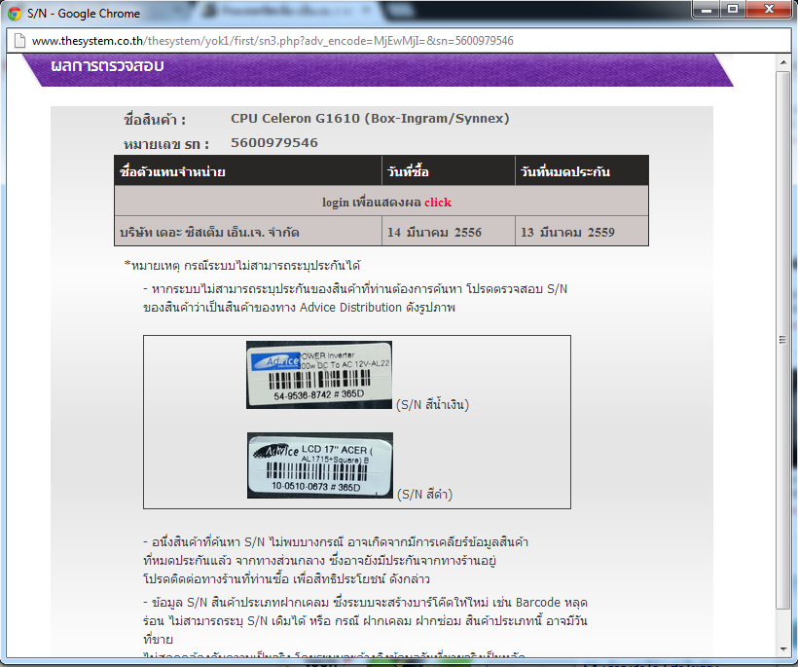Click 'ชื่อตัวแทนจำหน่าย' column header
Viewport: 798px width, 667px height.
click(248, 171)
